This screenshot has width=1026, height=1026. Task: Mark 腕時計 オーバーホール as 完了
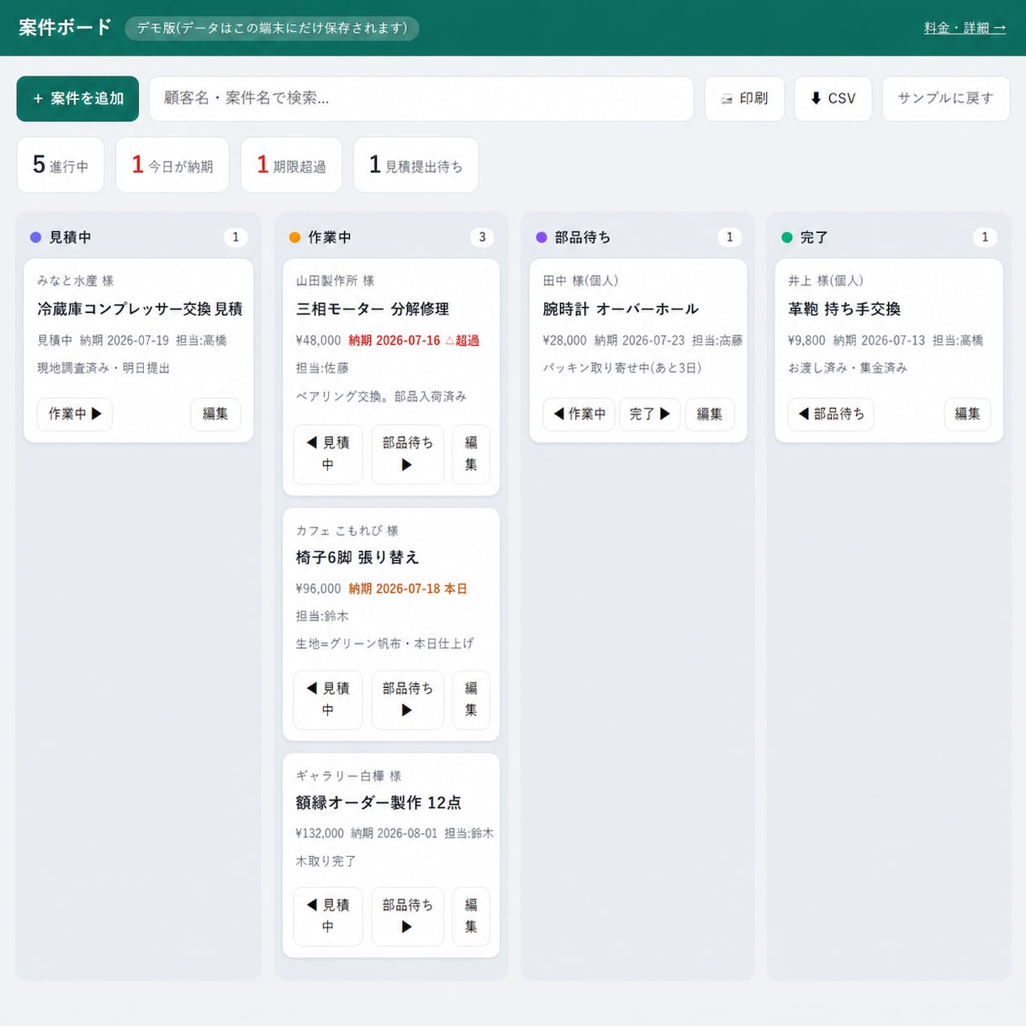650,414
